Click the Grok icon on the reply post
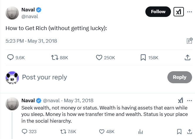 180,101
